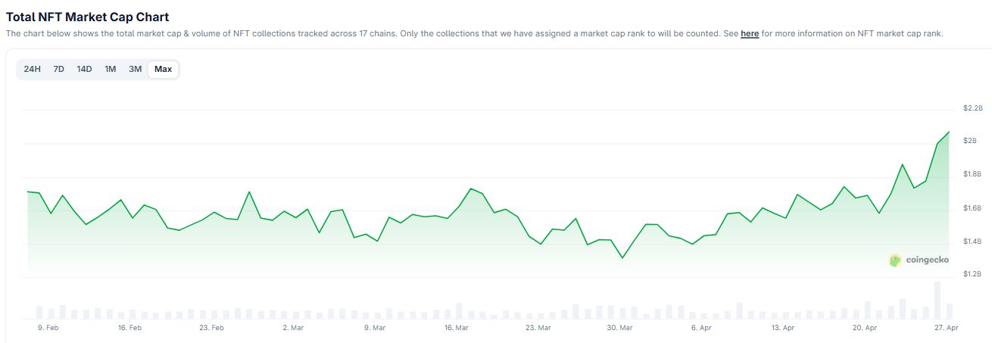Click the 27. Apr date label
992x343 pixels.
[947, 329]
